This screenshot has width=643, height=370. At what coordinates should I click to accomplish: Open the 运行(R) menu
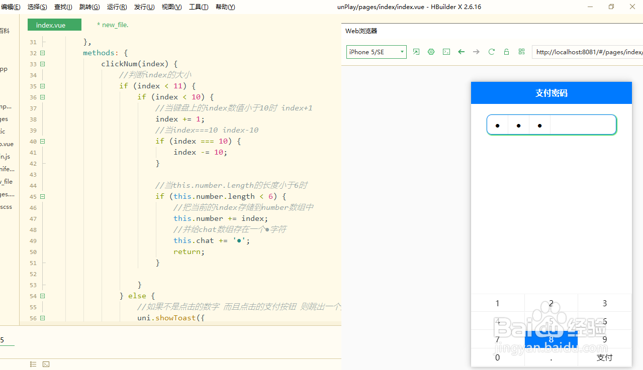click(x=117, y=7)
